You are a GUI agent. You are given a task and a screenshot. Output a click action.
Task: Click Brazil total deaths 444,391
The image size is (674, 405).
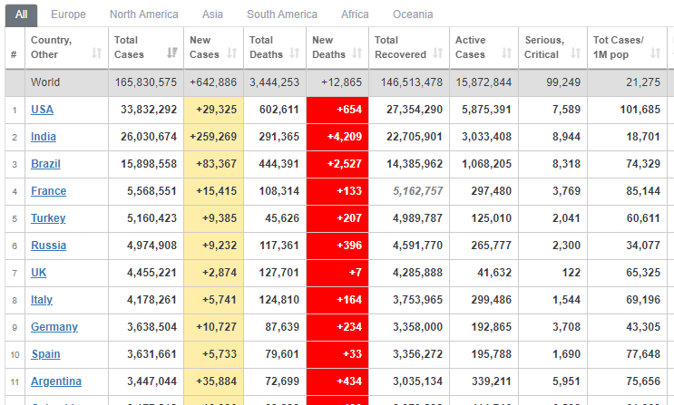pyautogui.click(x=278, y=164)
